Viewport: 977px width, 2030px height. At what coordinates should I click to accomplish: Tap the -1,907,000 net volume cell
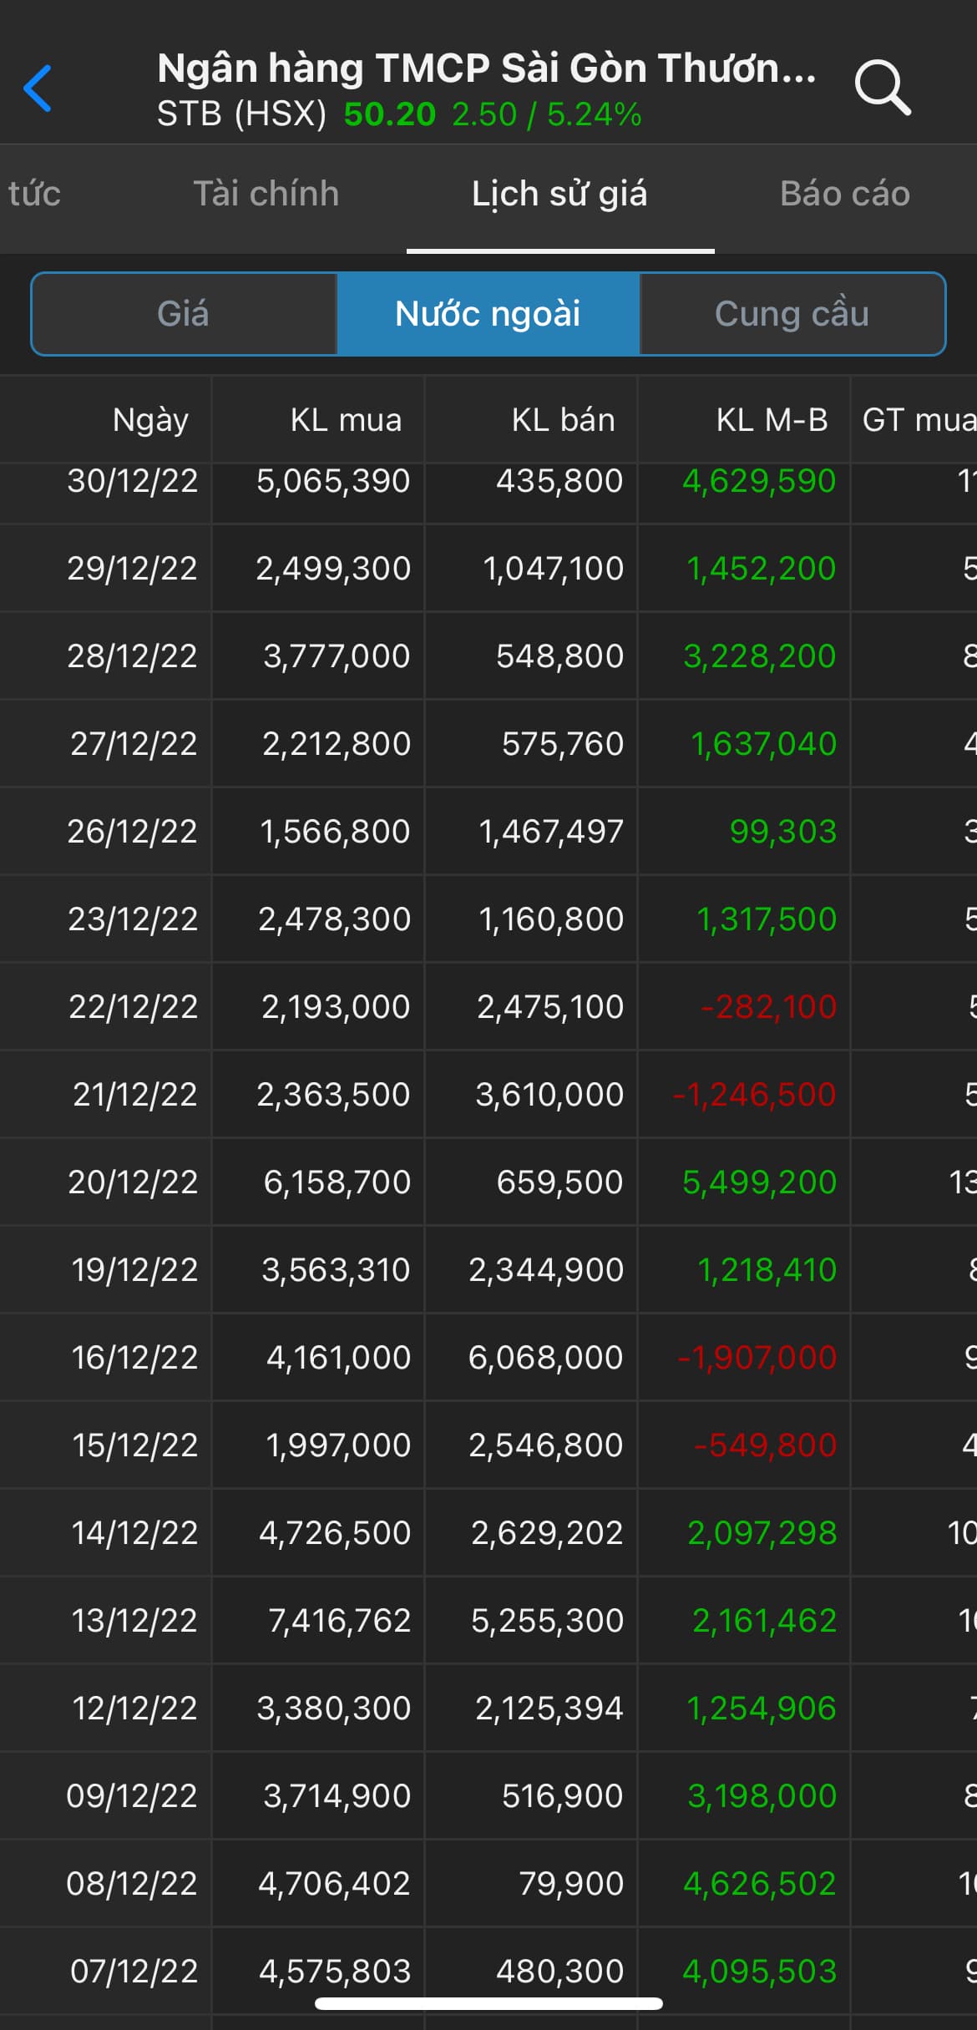click(757, 1358)
